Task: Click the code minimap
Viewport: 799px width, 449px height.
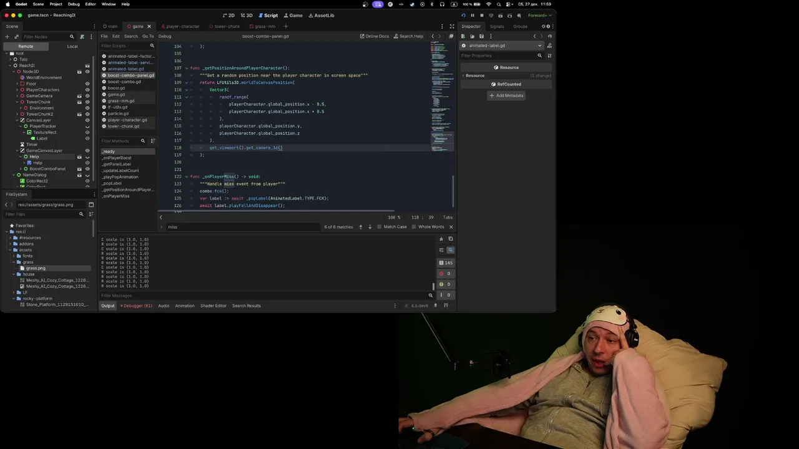Action: coord(441,97)
